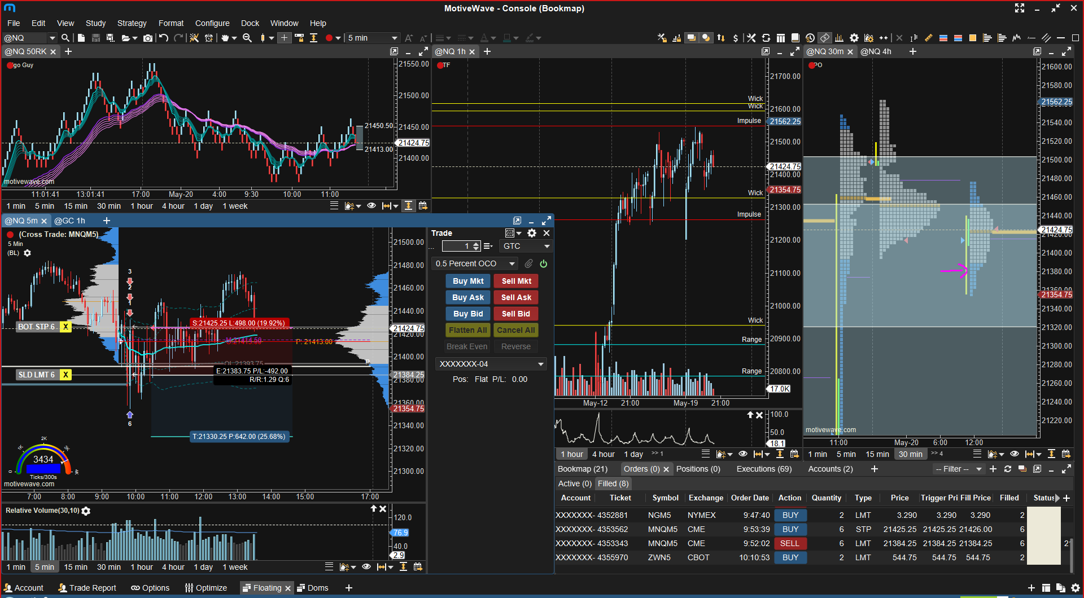Image resolution: width=1084 pixels, height=598 pixels.
Task: Click the Sell Ask button
Action: (516, 297)
